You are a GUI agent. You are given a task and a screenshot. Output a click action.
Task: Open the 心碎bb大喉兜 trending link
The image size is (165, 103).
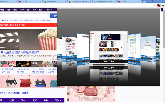coord(45,21)
